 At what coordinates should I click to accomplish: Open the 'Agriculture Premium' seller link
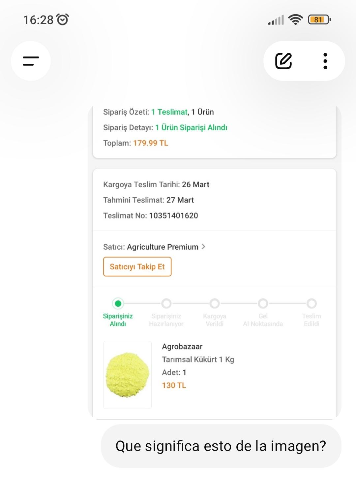click(163, 247)
